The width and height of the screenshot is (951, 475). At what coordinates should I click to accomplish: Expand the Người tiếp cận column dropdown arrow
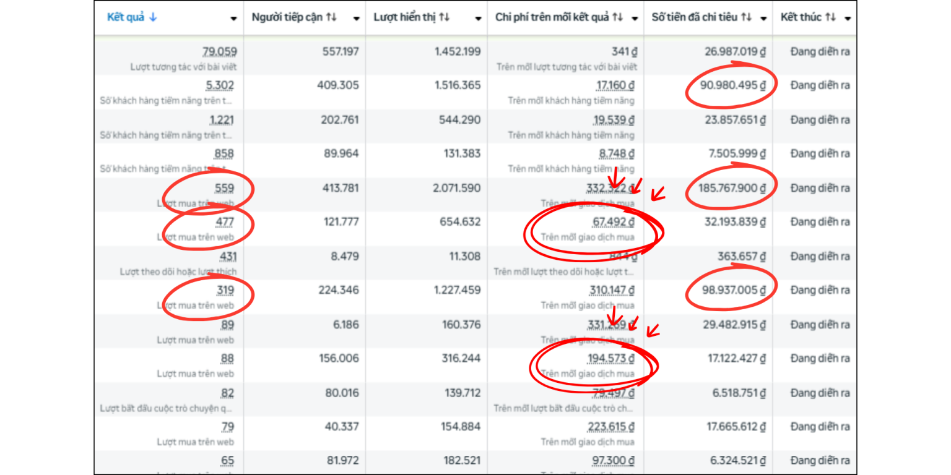[356, 19]
